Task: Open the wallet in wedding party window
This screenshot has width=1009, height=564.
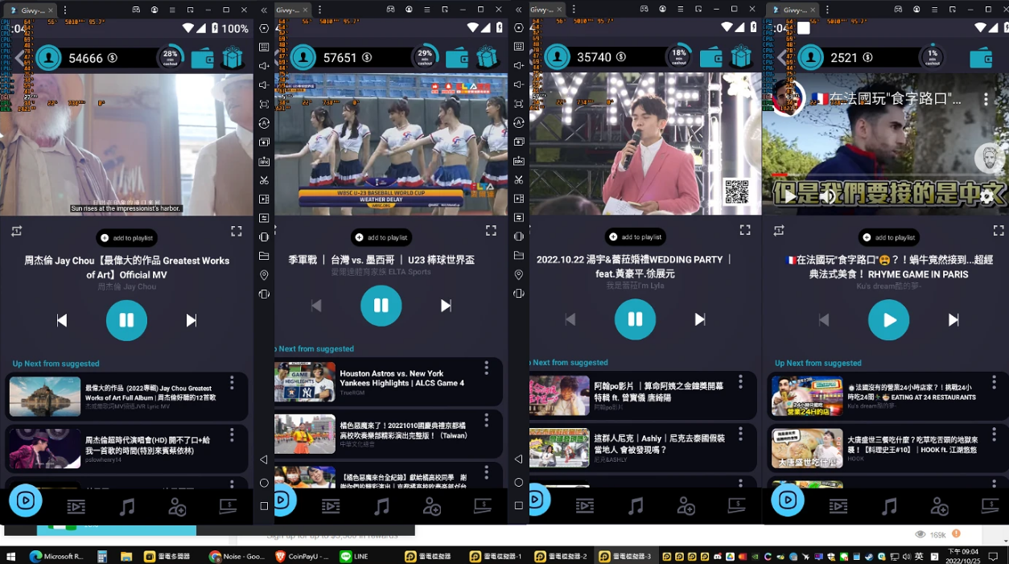Action: (711, 58)
